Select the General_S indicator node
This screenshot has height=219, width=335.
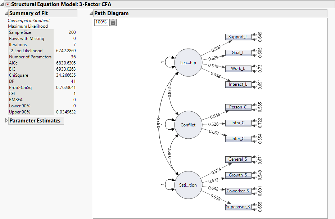[x=238, y=159]
